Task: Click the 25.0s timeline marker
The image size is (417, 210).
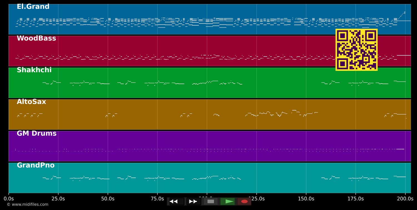Action: point(58,199)
